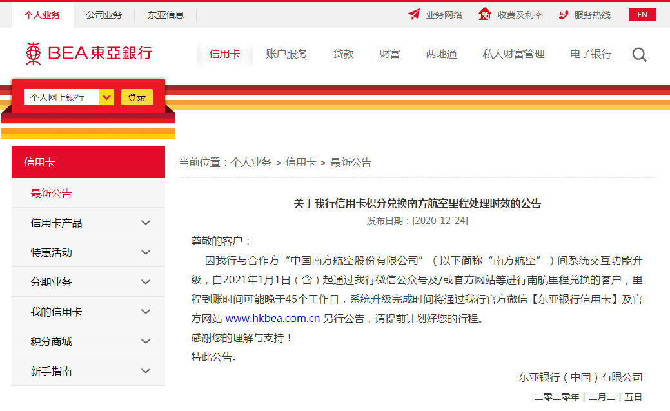The height and width of the screenshot is (411, 670).
Task: Click the 积分商城 sidebar label
Action: (x=52, y=341)
